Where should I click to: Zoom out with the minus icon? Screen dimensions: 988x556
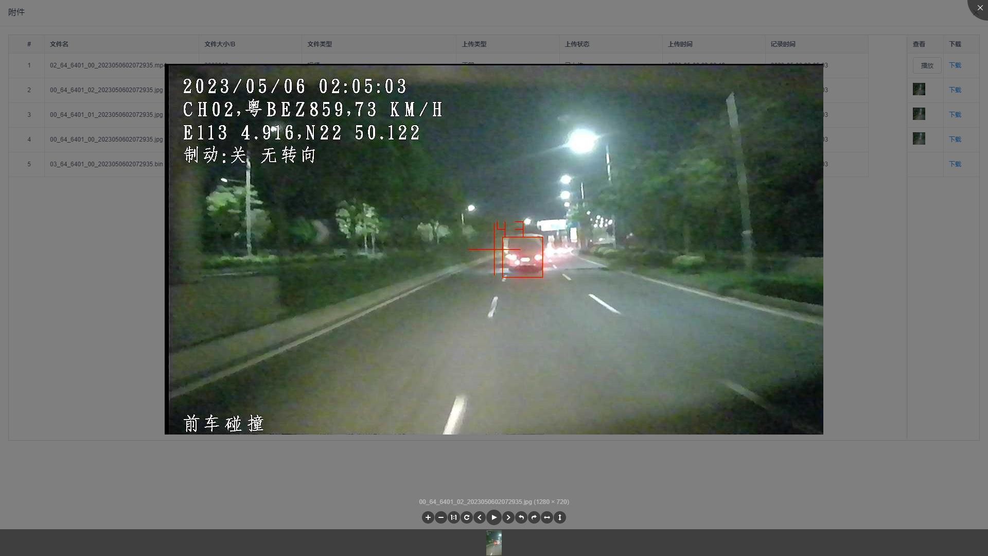[441, 517]
